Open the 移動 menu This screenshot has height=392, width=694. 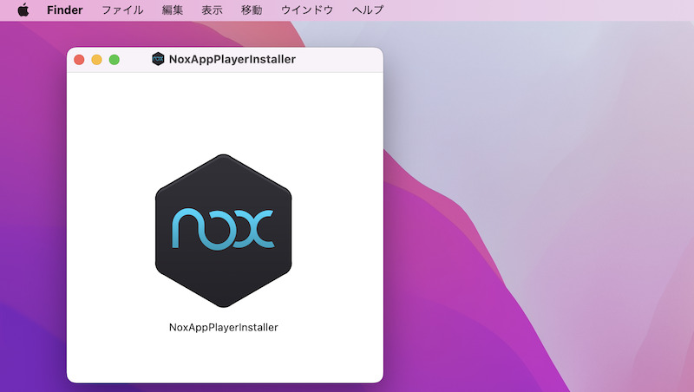click(252, 10)
